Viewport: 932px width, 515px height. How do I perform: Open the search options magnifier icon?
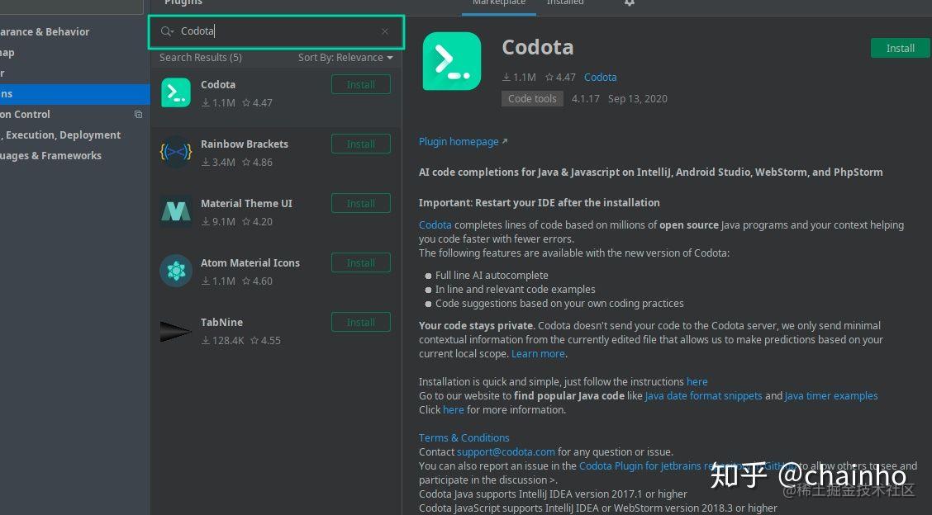tap(167, 31)
